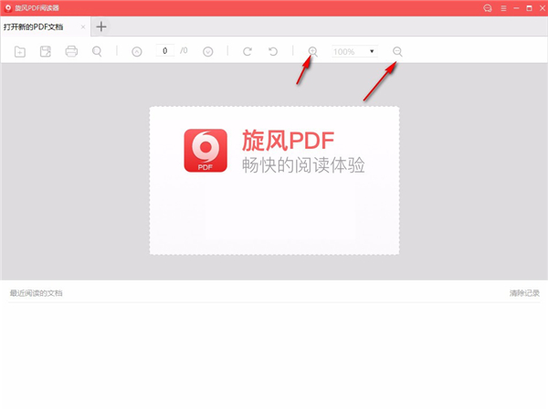Click the Save As toolbar icon
The image size is (548, 411).
(46, 51)
